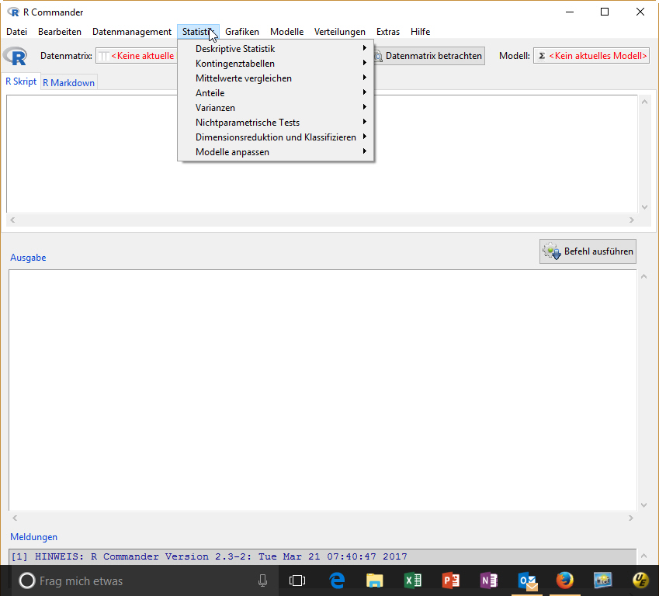Screen dimensions: 659x603
Task: Click the Task View taskbar icon
Action: [297, 580]
